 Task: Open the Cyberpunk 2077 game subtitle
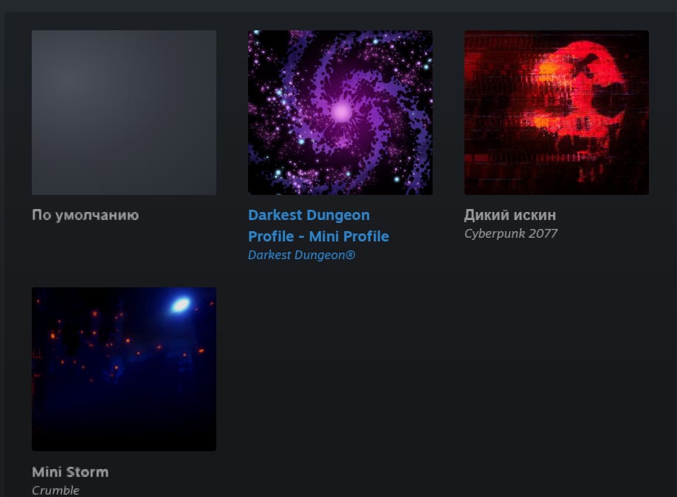tap(511, 233)
